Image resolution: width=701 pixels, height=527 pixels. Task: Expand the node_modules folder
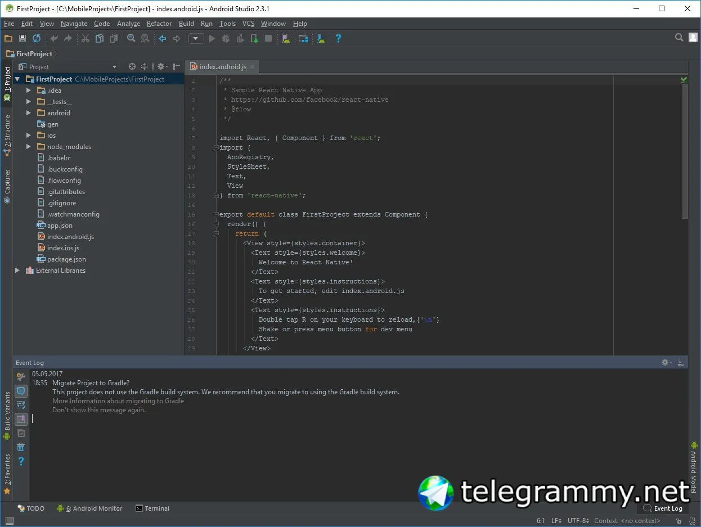tap(29, 147)
